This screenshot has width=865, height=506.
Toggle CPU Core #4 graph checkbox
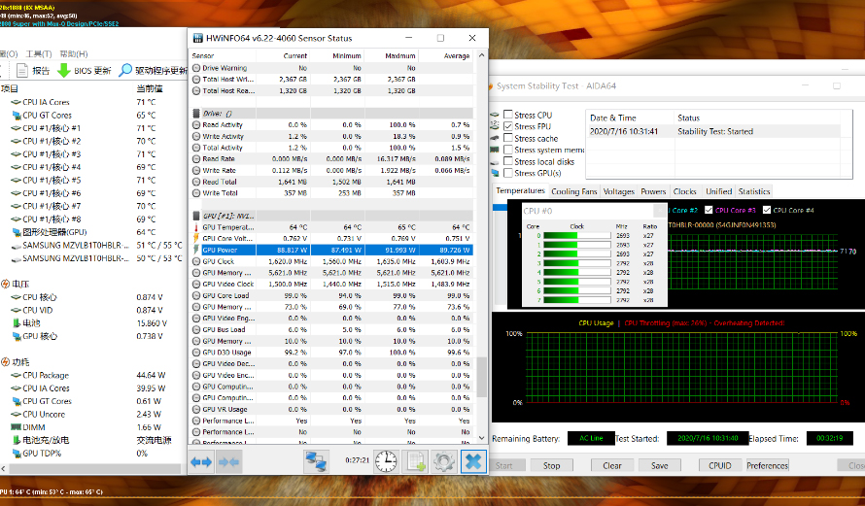pyautogui.click(x=766, y=210)
